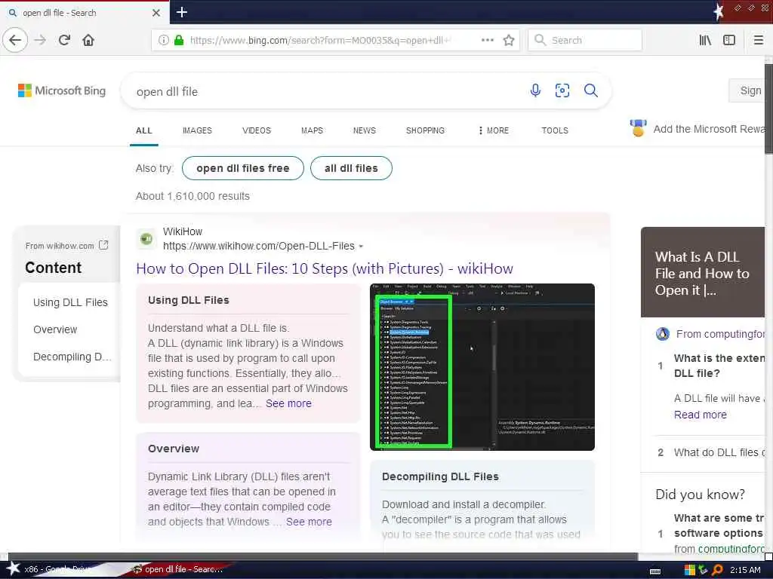This screenshot has height=579, width=773.
Task: Open the MORE search categories menu
Action: click(494, 130)
